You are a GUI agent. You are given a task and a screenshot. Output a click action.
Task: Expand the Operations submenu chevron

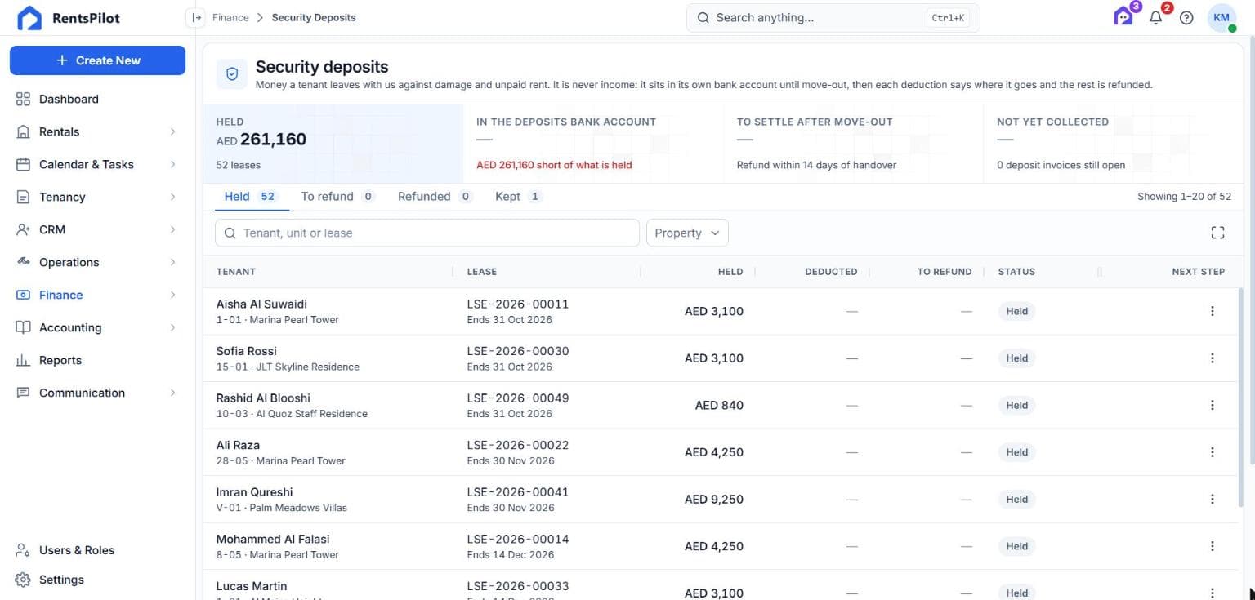click(172, 262)
